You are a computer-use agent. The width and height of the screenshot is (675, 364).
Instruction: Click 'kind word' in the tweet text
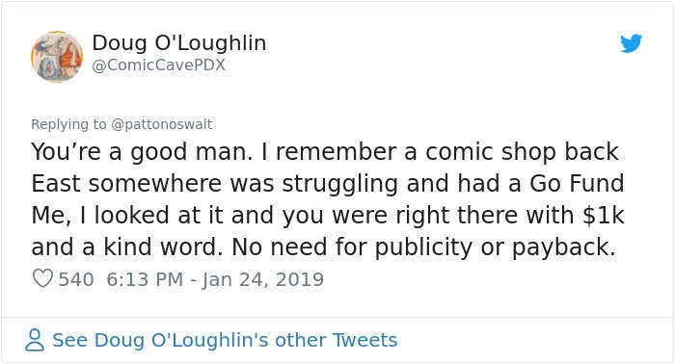pos(163,247)
